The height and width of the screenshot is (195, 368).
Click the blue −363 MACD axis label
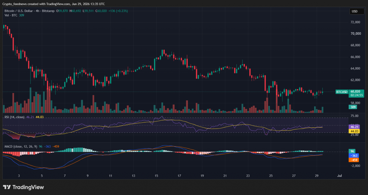point(354,155)
